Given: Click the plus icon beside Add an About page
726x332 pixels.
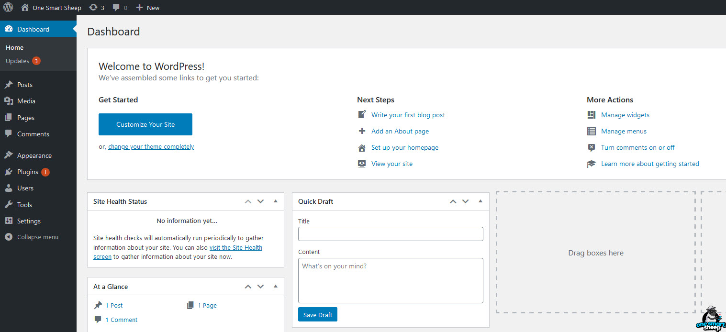Looking at the screenshot, I should coord(362,131).
